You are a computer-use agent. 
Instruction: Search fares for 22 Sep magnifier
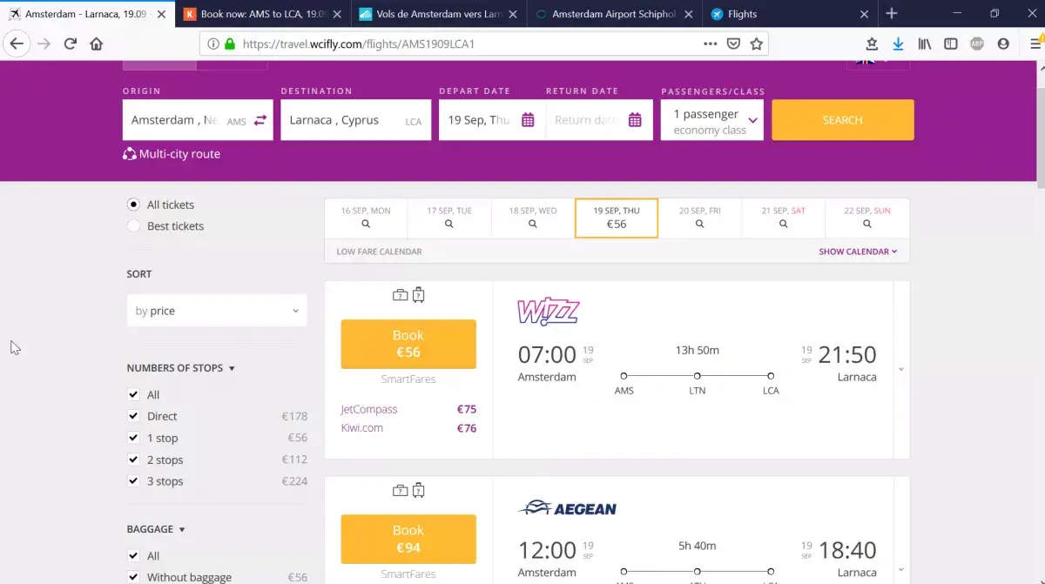pos(867,224)
